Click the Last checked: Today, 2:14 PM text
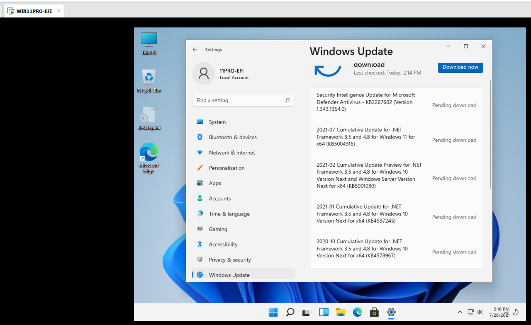531x325 pixels. click(387, 73)
